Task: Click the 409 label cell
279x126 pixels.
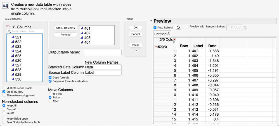Action: pos(198,90)
